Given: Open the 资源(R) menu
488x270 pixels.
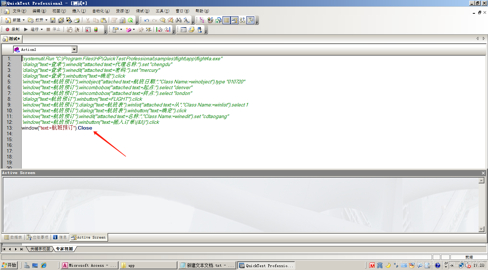Looking at the screenshot, I should 123,11.
